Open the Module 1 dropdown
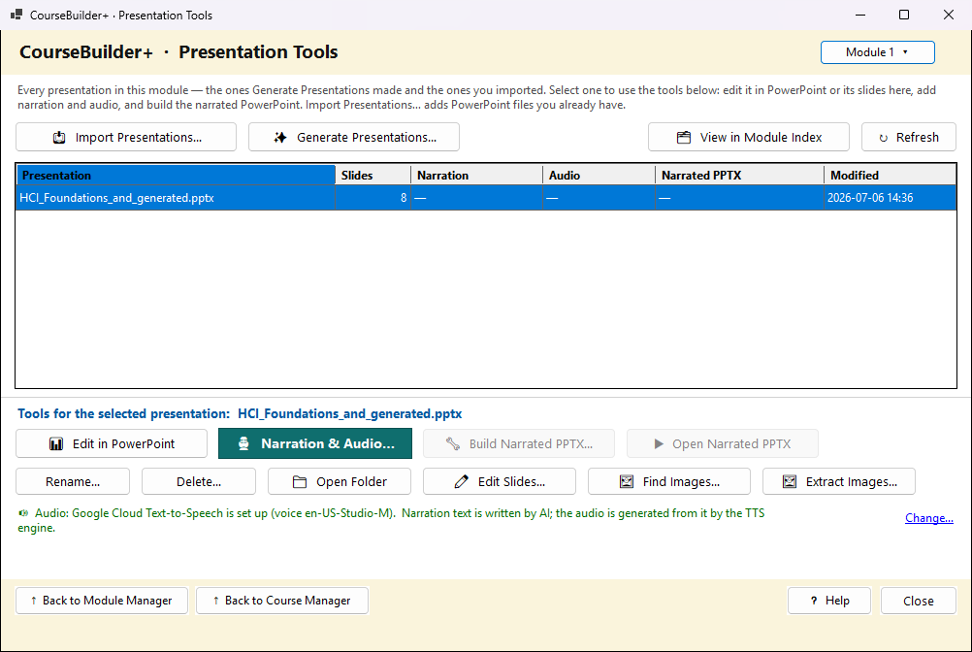 (x=877, y=52)
